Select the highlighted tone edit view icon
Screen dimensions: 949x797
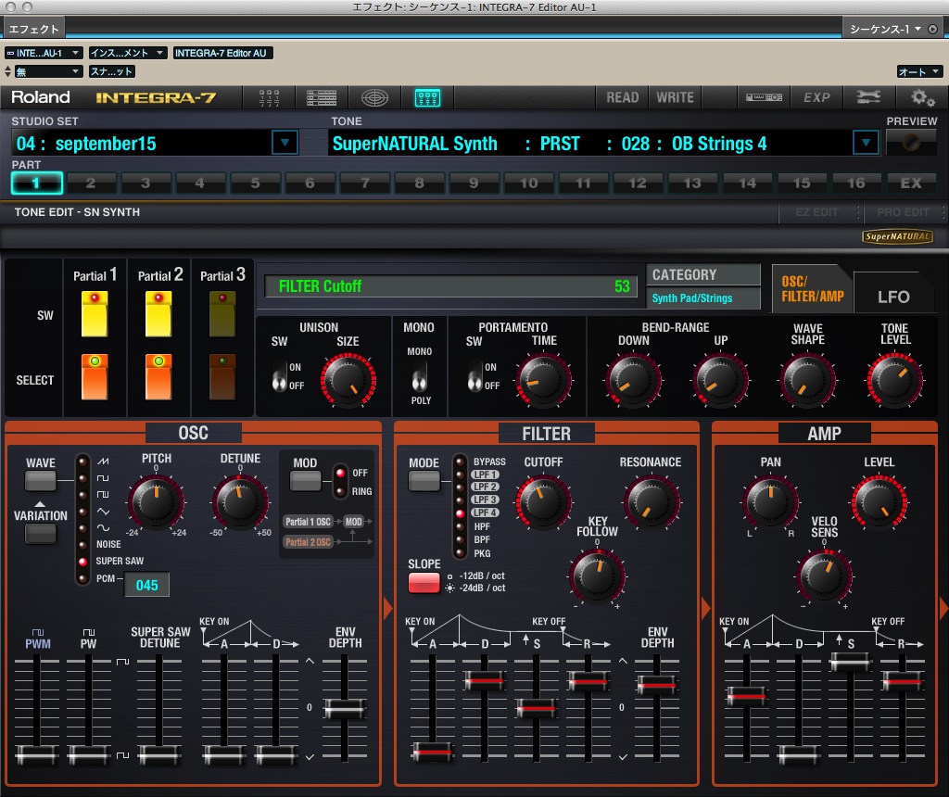(x=427, y=97)
